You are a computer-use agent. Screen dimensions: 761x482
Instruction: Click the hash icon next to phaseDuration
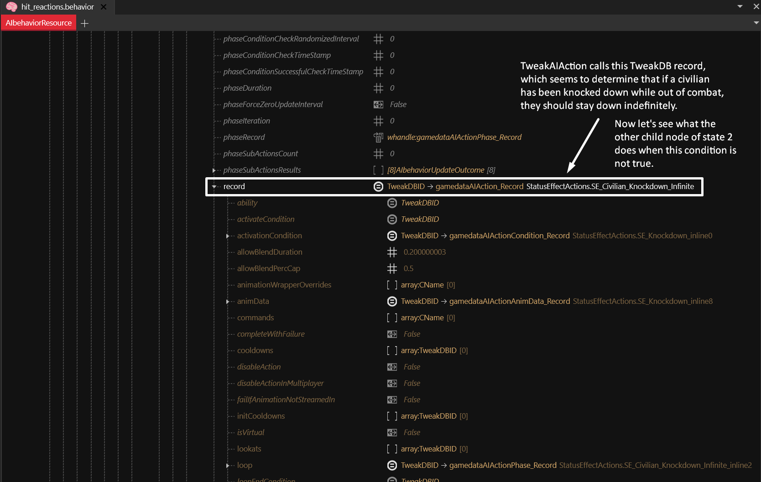pos(378,88)
